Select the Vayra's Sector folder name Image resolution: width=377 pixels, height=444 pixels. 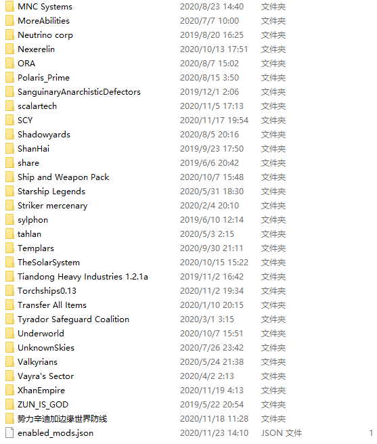coord(45,376)
